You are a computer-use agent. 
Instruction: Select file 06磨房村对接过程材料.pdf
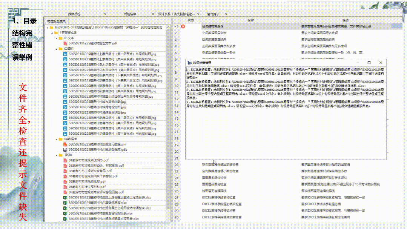(87, 187)
